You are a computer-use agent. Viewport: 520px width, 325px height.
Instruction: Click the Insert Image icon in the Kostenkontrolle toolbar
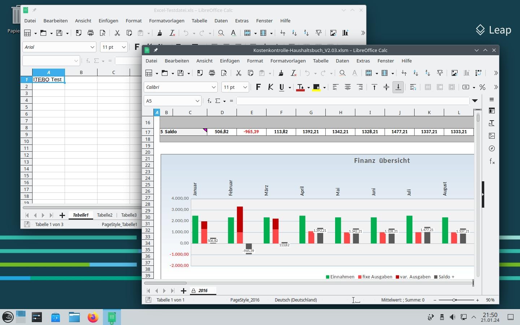coord(454,73)
